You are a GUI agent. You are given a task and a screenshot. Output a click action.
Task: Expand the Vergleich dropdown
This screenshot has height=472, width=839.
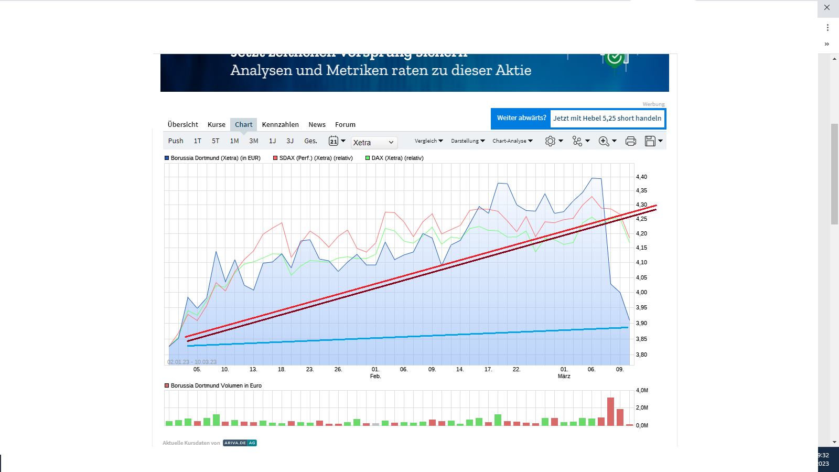click(x=429, y=141)
